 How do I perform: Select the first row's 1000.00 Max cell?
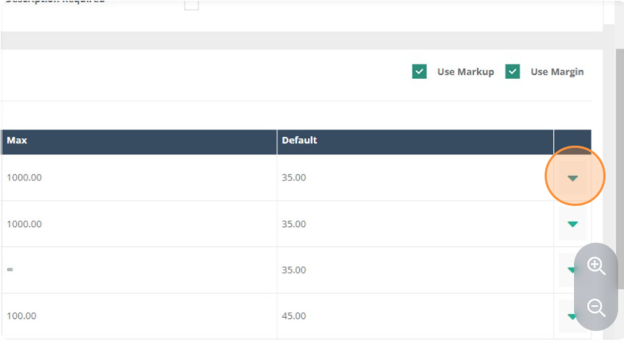coord(139,177)
